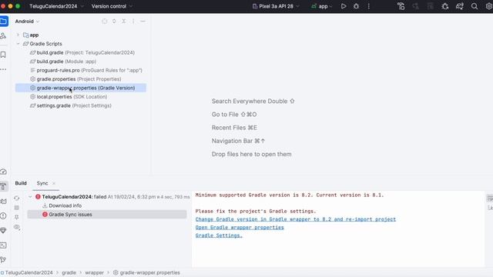Screen dimensions: 493x277
Task: Open the Pixel 3a API 28 device dropdown
Action: point(276,6)
